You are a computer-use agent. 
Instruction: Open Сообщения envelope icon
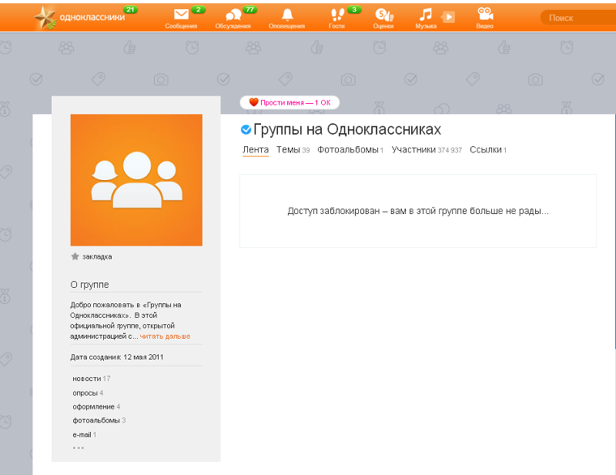click(x=181, y=15)
